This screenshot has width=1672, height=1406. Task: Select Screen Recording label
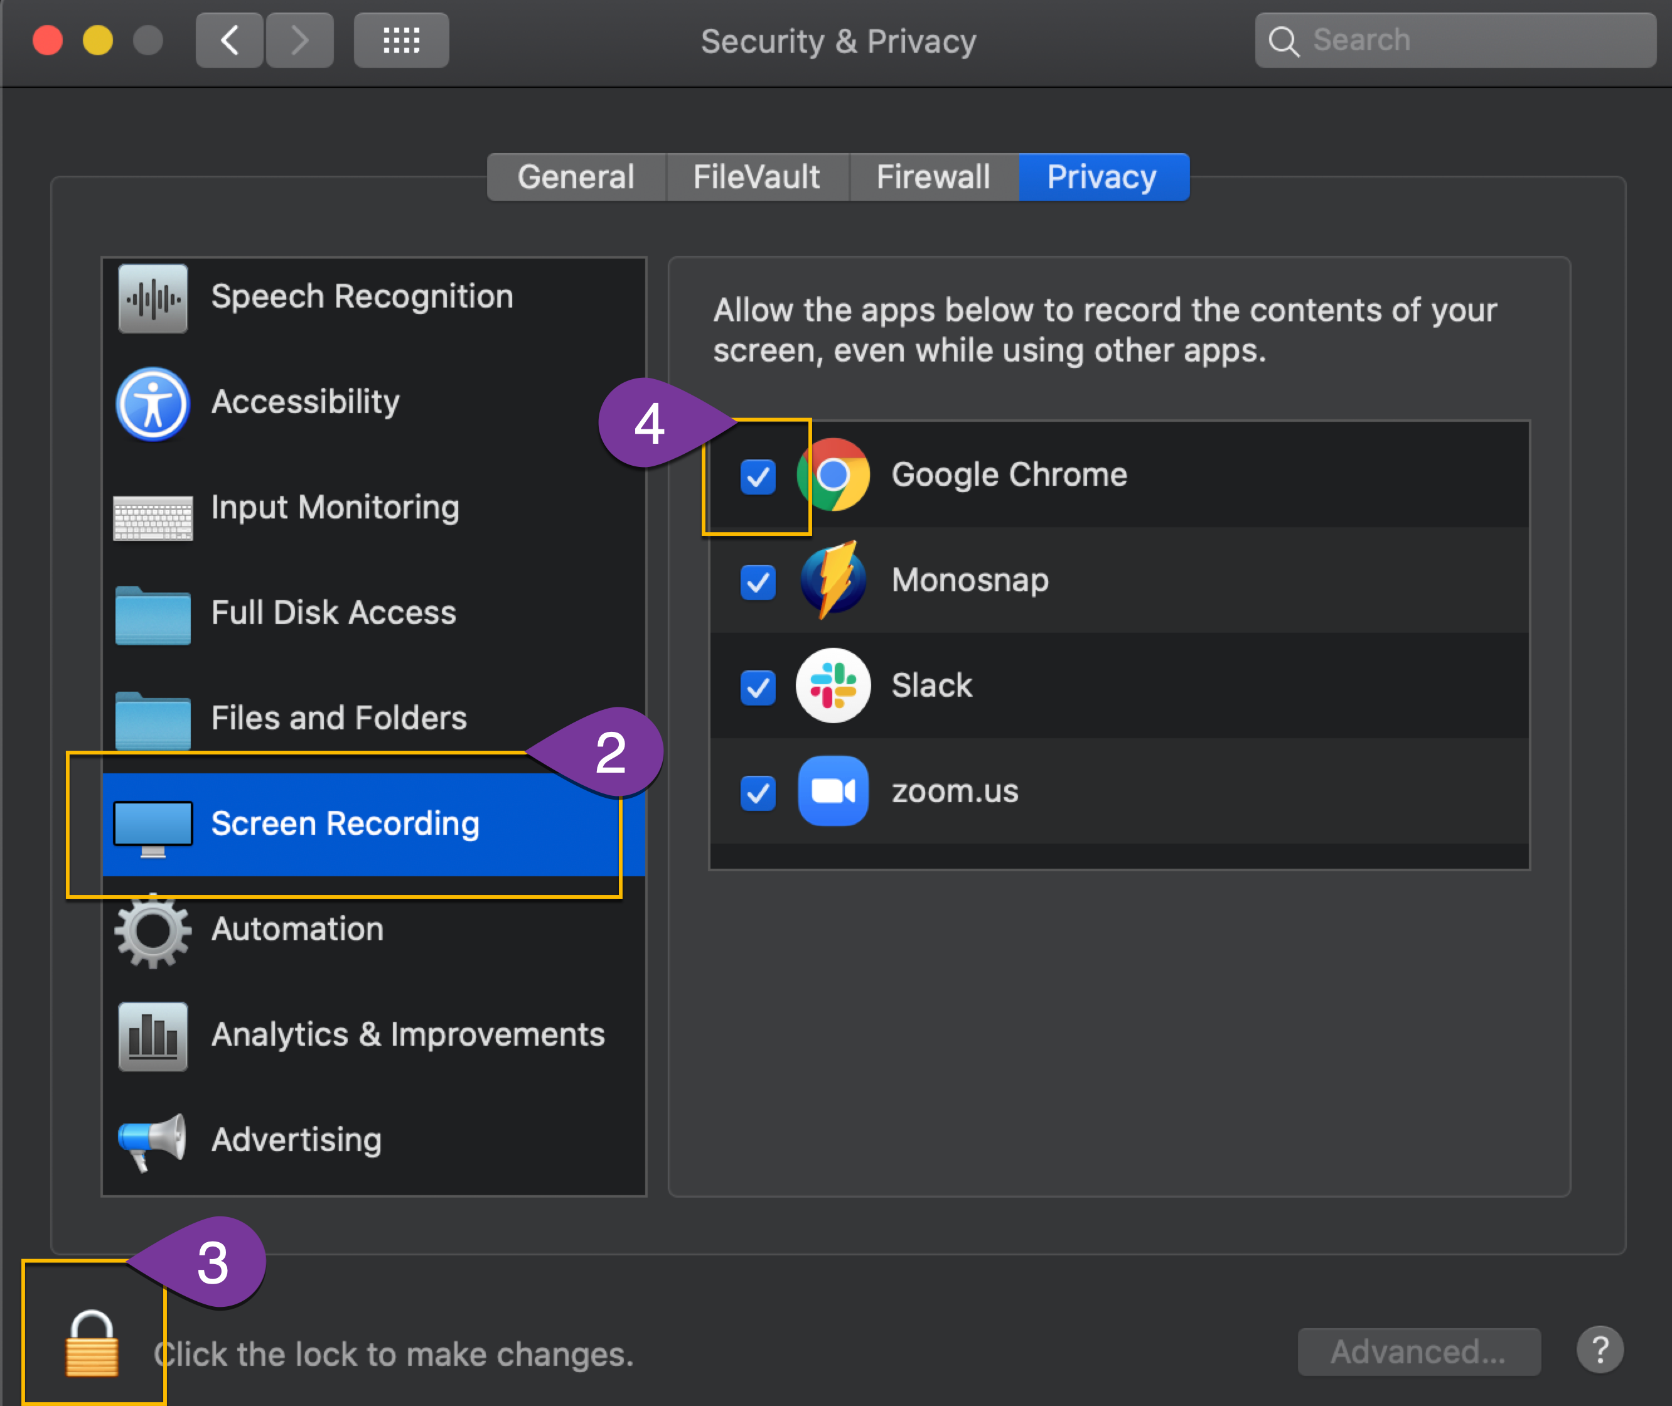click(345, 824)
